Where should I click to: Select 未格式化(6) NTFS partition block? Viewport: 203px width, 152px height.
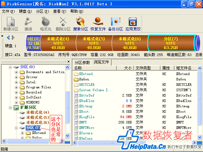[x=130, y=43]
